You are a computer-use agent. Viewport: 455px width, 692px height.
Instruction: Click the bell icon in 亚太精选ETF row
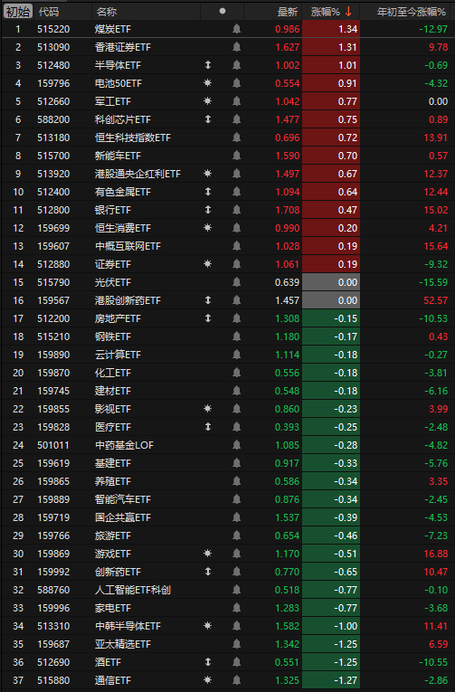tap(237, 644)
